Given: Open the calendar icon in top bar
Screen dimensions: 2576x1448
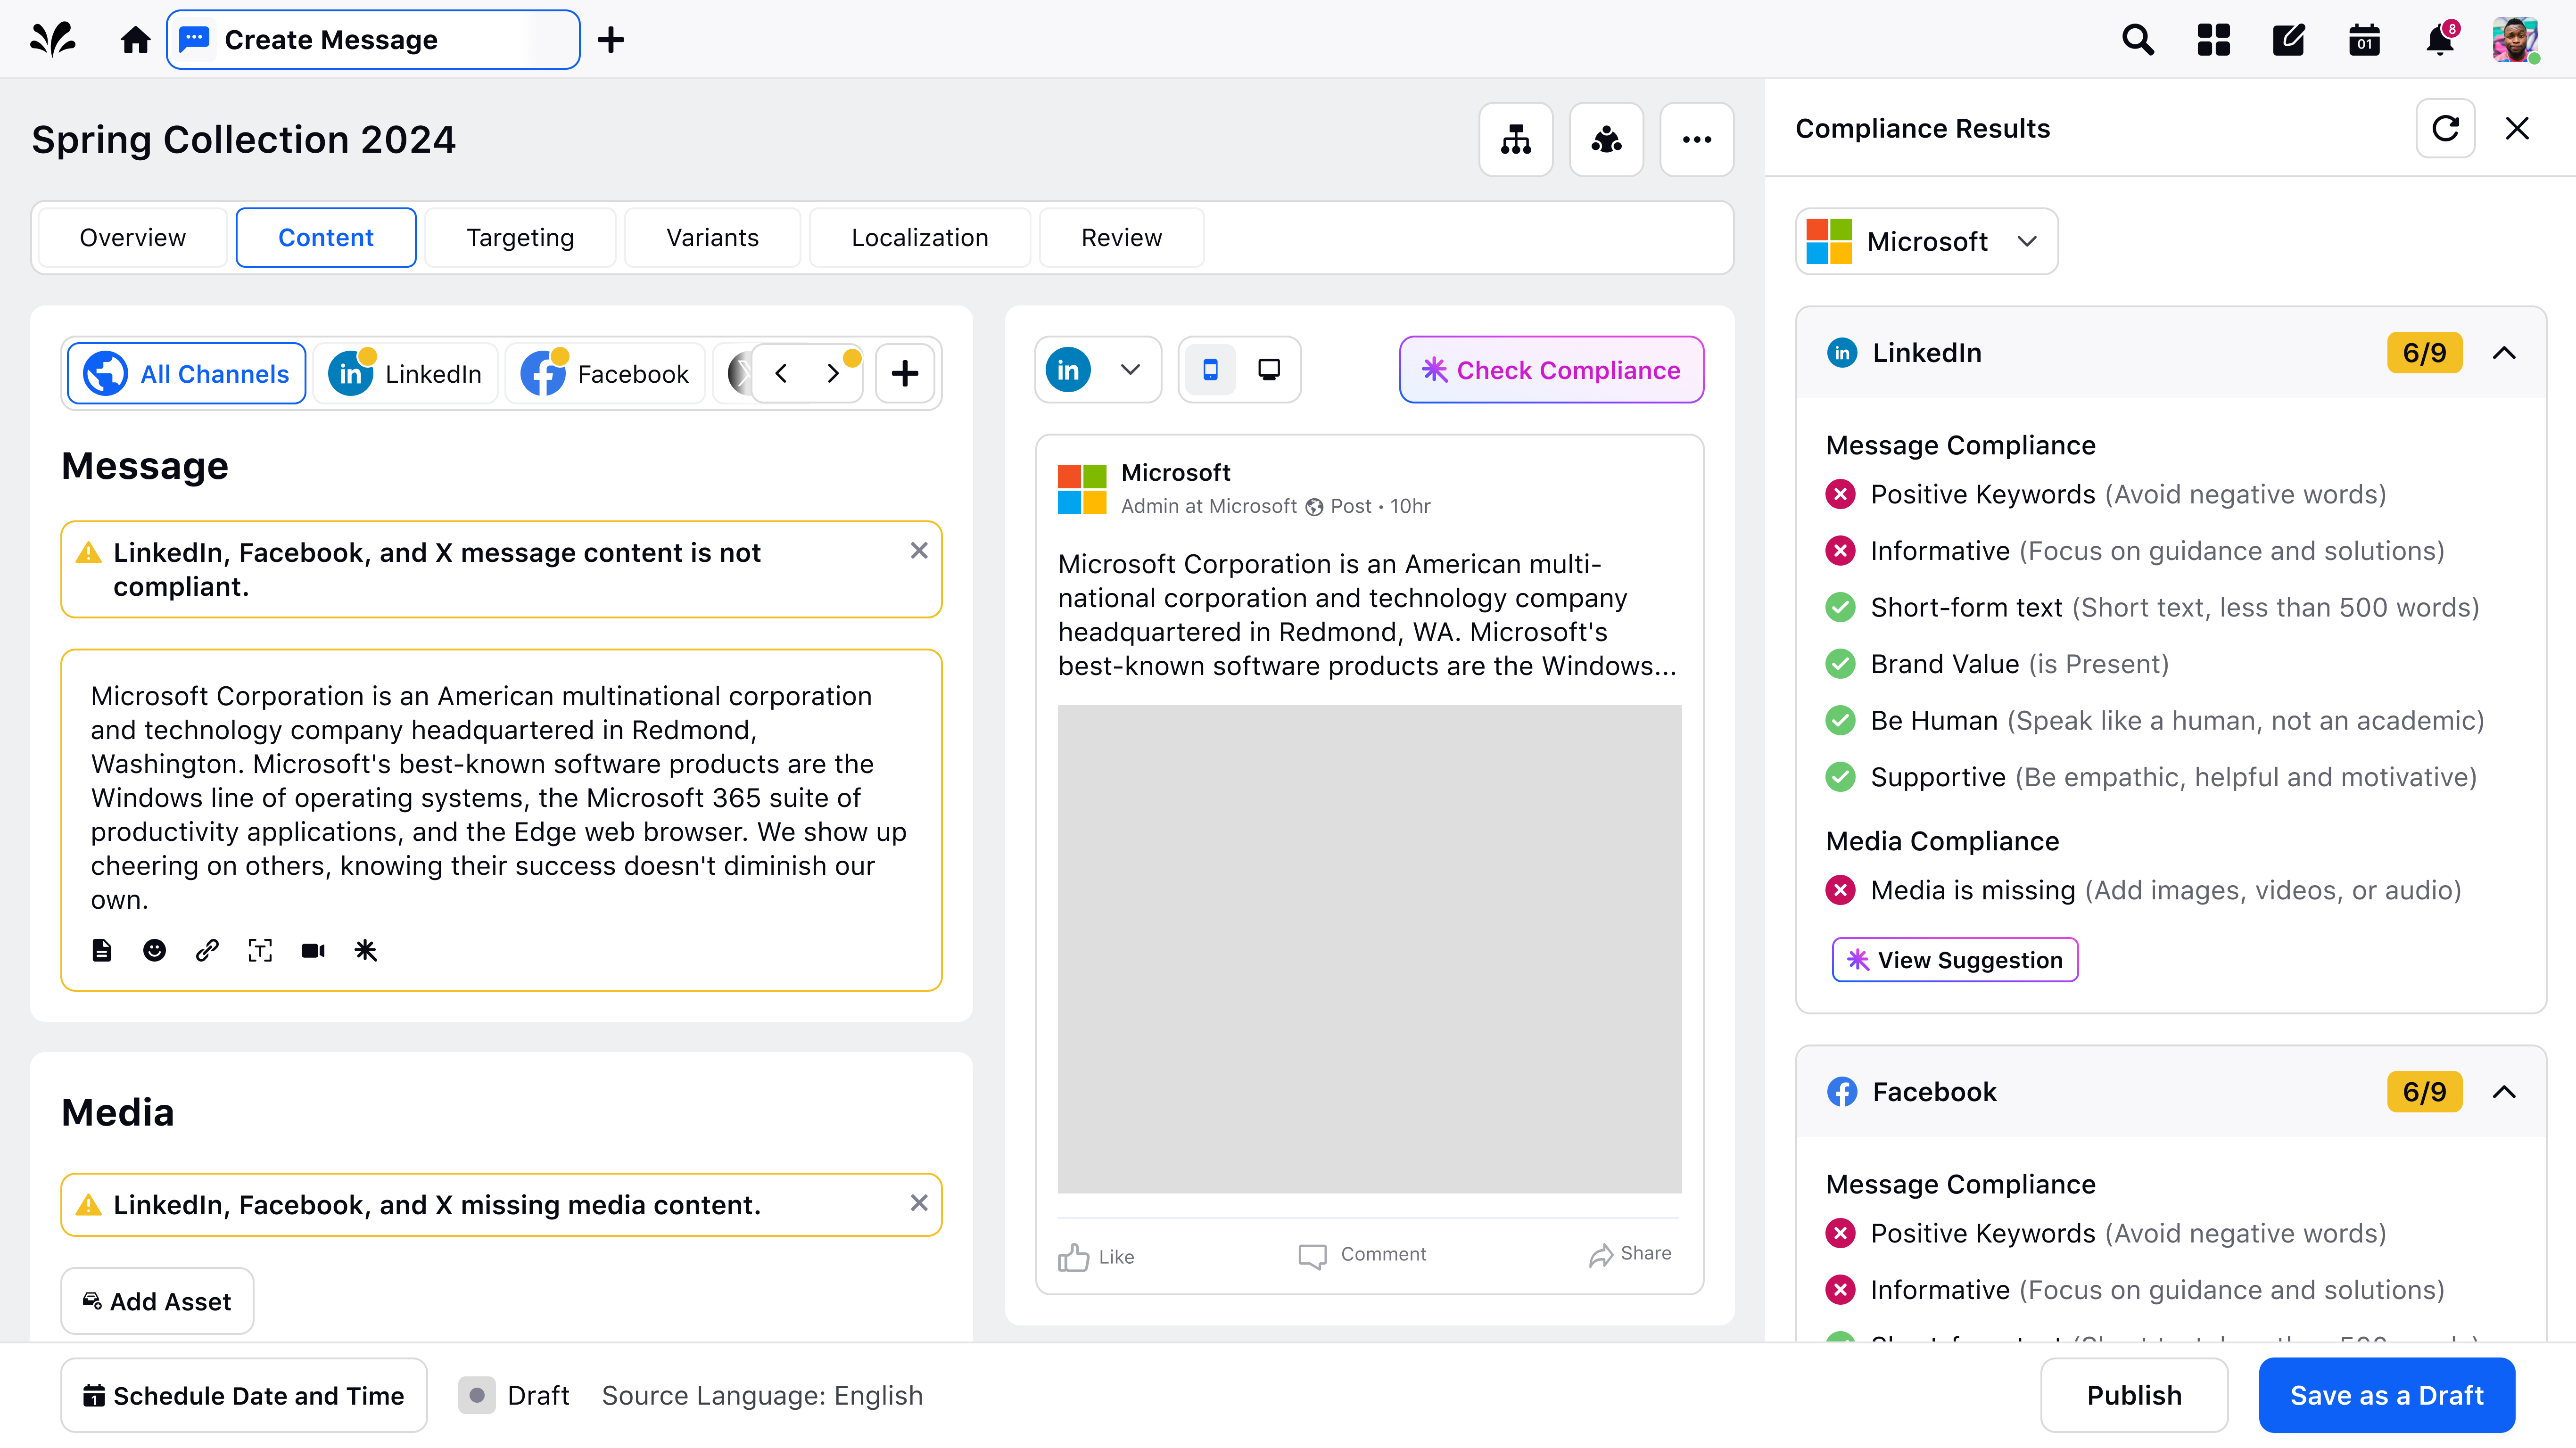Looking at the screenshot, I should point(2364,40).
